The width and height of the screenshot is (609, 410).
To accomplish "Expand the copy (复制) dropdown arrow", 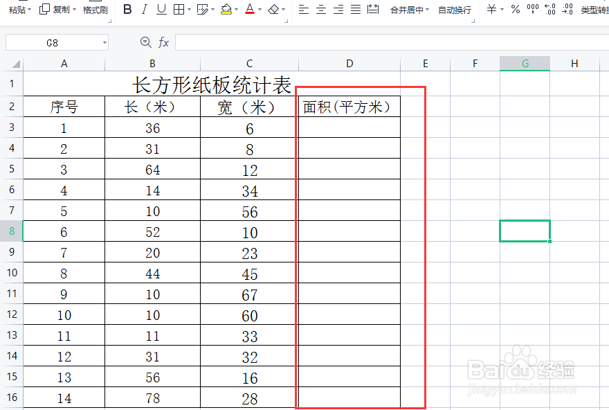I will 74,10.
